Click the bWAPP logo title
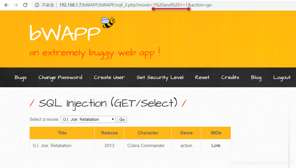 (x=65, y=33)
